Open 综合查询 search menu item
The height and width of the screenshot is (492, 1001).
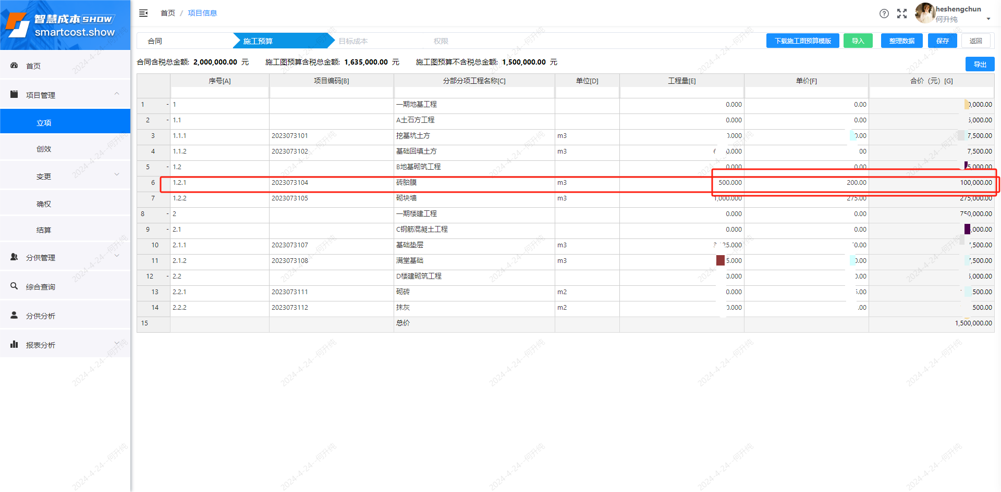pos(41,286)
